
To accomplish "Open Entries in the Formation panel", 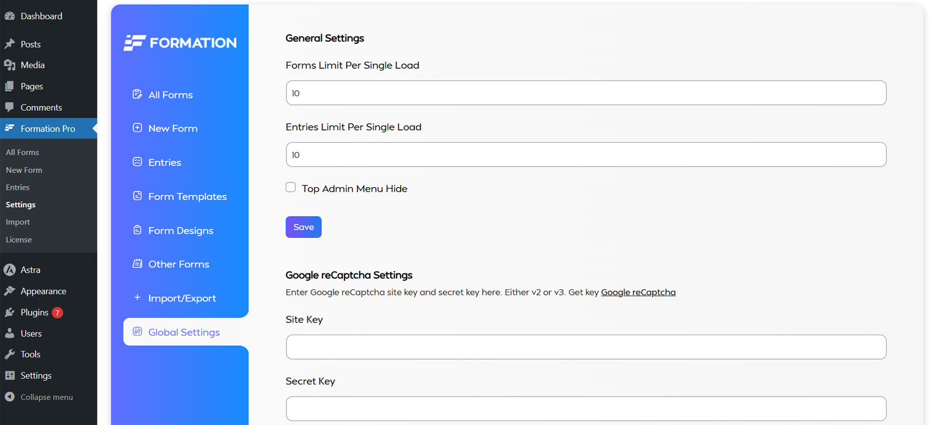I will click(x=164, y=162).
